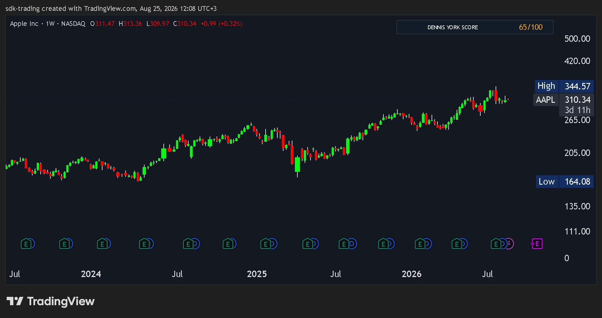The height and width of the screenshot is (318, 602).
Task: Click the low value L309.97
Action: [158, 24]
